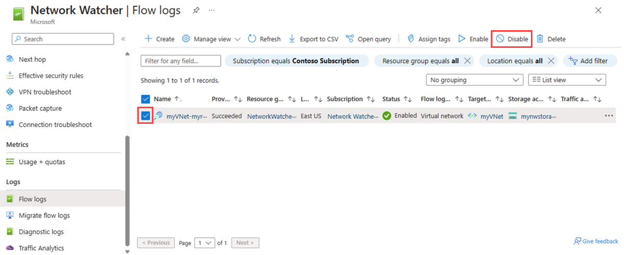Click the sidebar vertical scrollbar thumb

(x=127, y=190)
